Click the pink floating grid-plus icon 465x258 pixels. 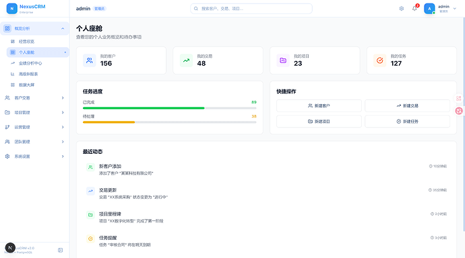[x=459, y=98]
